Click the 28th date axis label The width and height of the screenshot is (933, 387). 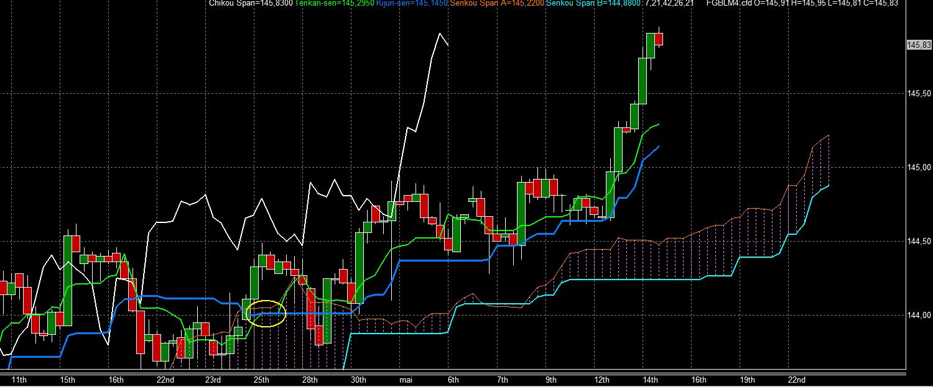(310, 380)
